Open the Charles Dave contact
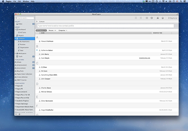 click(107, 88)
